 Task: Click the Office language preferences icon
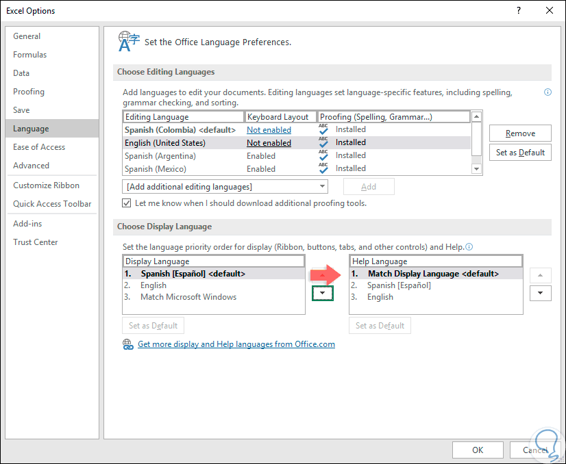coord(129,42)
